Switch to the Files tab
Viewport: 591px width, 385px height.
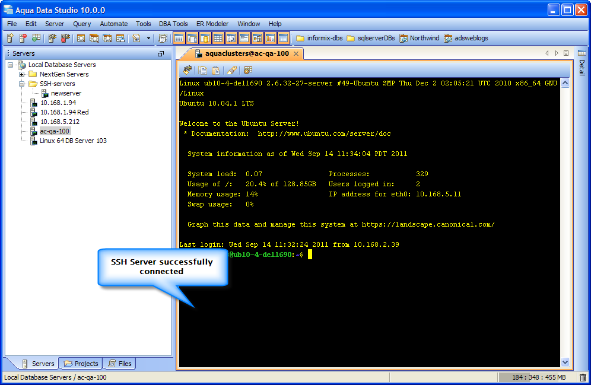120,364
